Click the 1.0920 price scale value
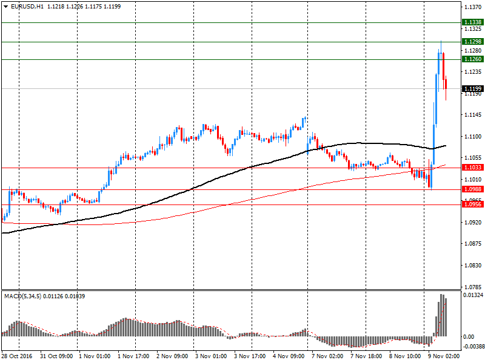The height and width of the screenshot is (363, 485). click(x=473, y=222)
